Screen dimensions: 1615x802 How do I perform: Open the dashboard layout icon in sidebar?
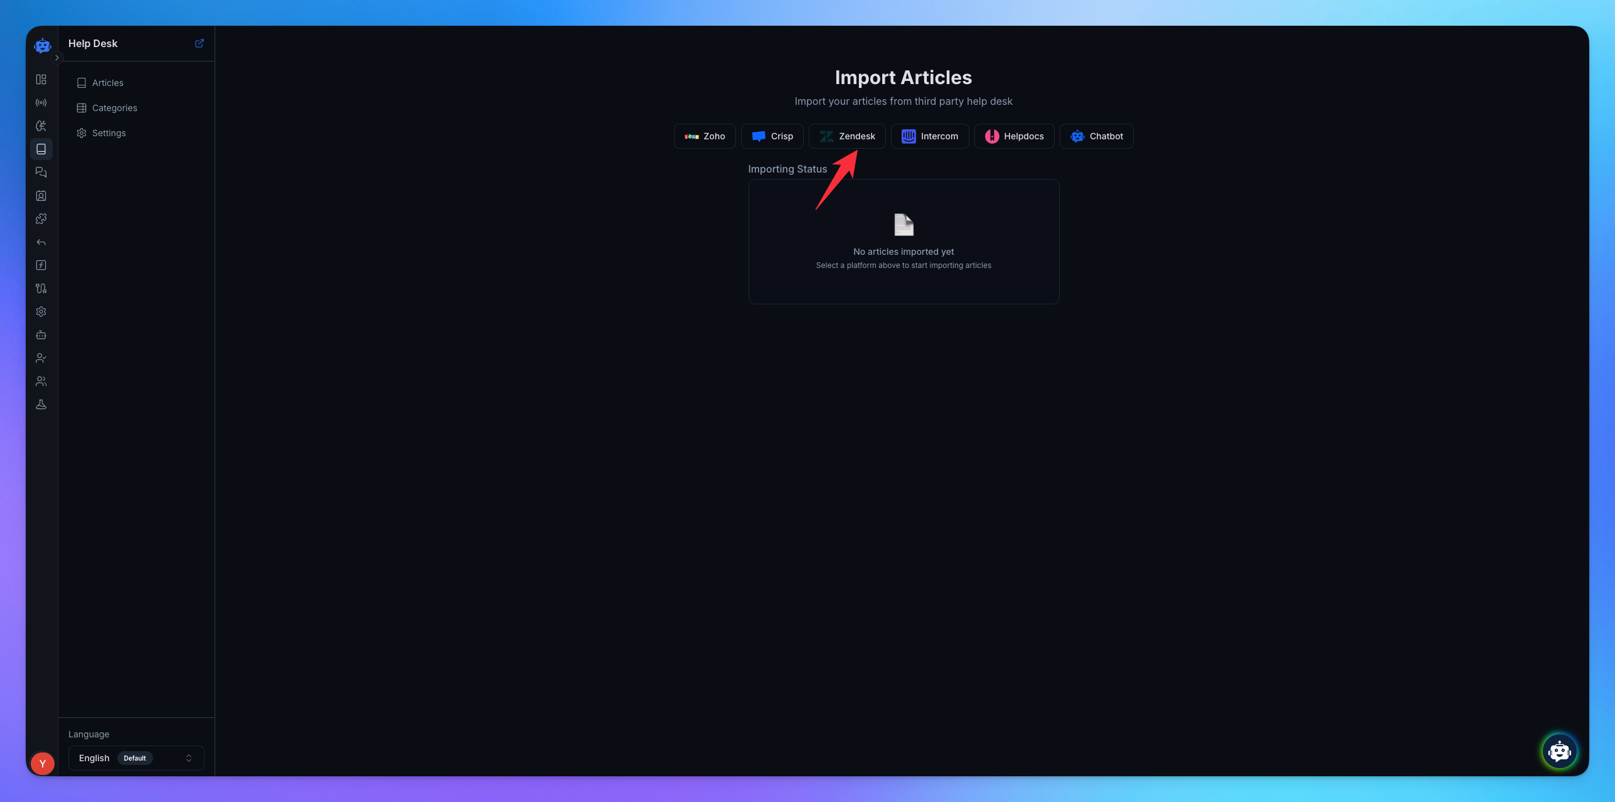pyautogui.click(x=41, y=80)
